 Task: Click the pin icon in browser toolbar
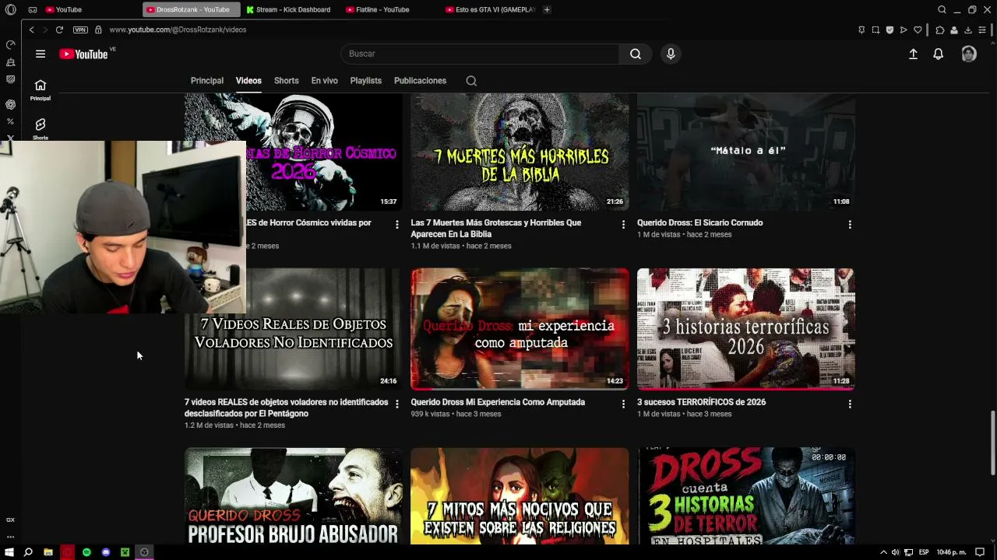(861, 30)
